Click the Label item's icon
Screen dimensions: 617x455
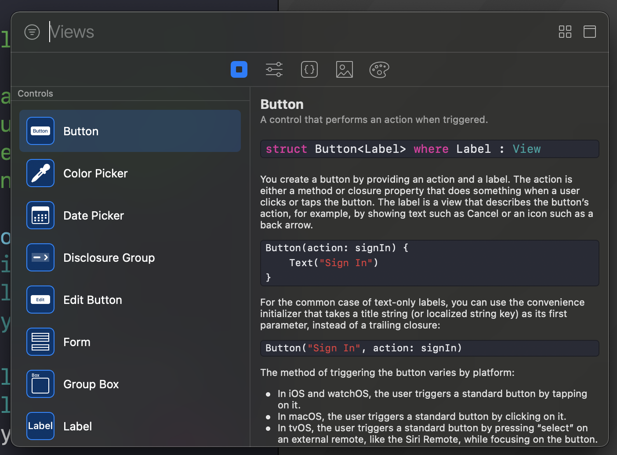(x=40, y=426)
